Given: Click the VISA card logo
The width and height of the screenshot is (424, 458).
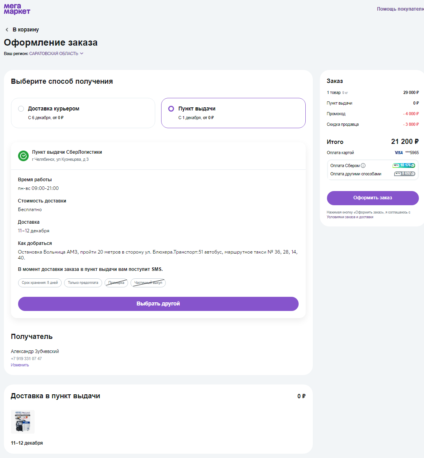Looking at the screenshot, I should [x=398, y=153].
